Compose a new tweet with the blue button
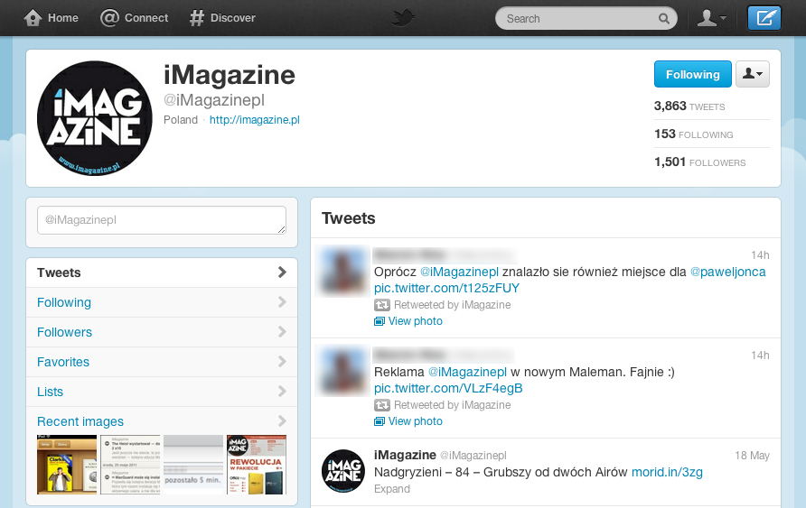This screenshot has width=806, height=508. [x=764, y=18]
